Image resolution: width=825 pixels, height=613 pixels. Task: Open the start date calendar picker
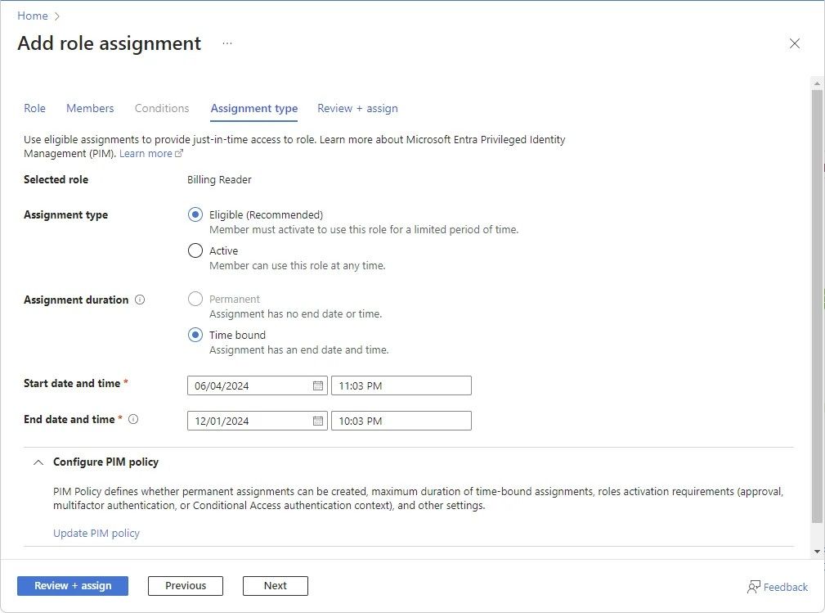[x=317, y=385]
